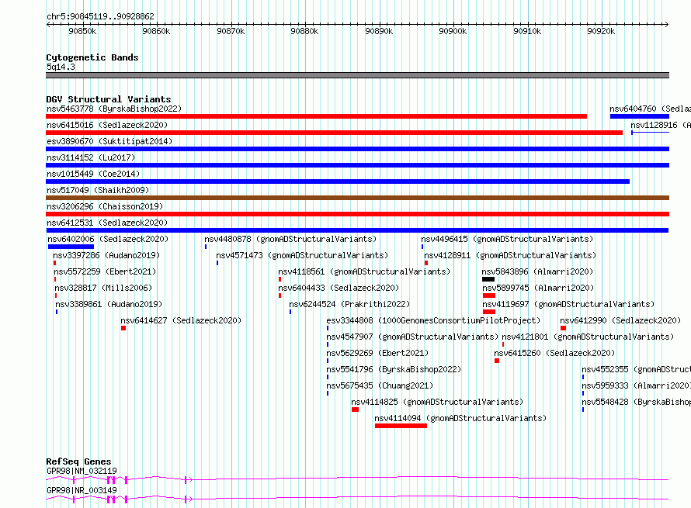Click the nsv6414627 (Sedlazeck2020) label

point(181,320)
